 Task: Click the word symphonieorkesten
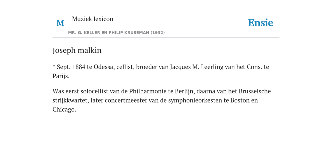pyautogui.click(x=195, y=101)
